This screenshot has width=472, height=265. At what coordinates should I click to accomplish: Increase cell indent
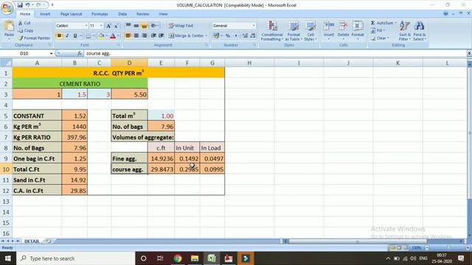tap(162, 36)
